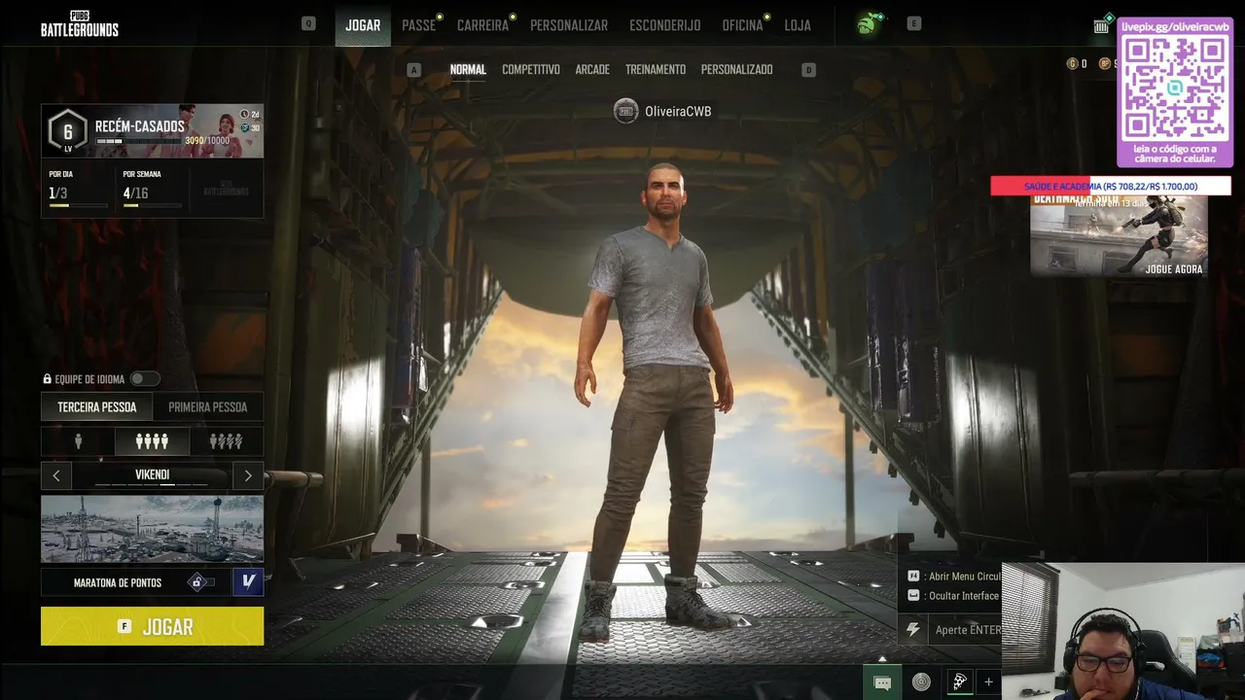Open the Personalizar menu tab
Viewport: 1245px width, 700px height.
[x=569, y=25]
